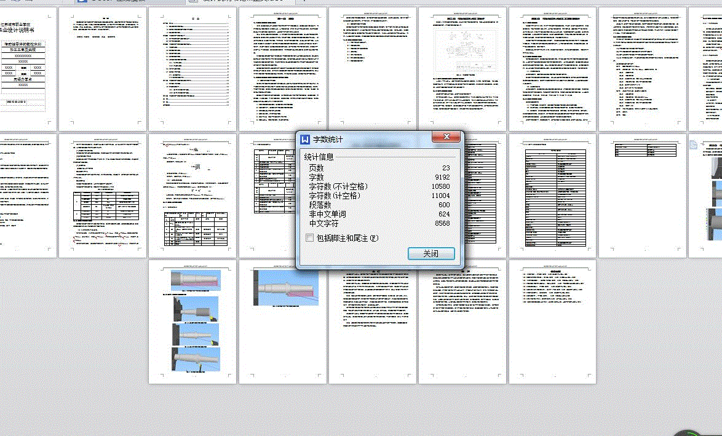This screenshot has width=722, height=436.
Task: Click the word count value 9192
Action: [443, 177]
